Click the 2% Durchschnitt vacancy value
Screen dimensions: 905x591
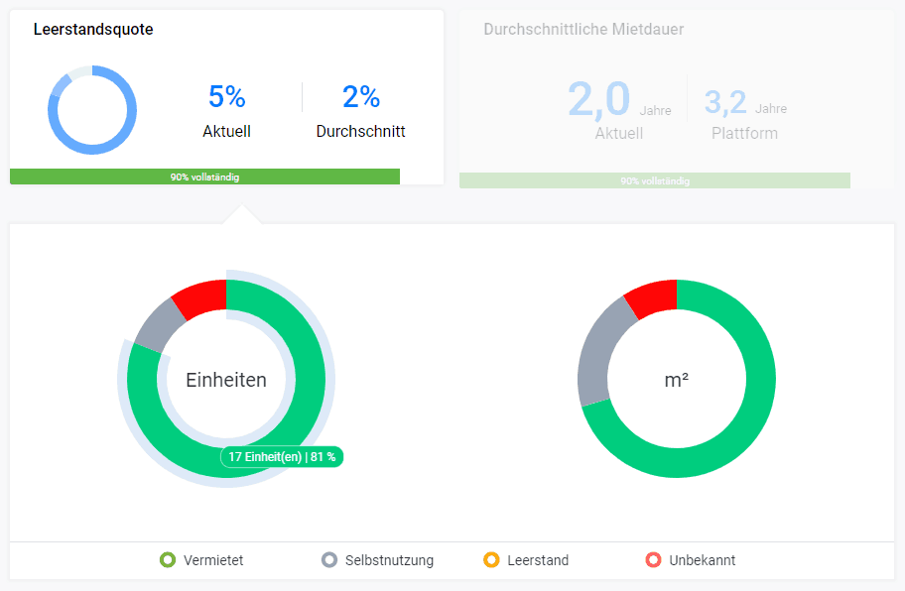pos(361,97)
